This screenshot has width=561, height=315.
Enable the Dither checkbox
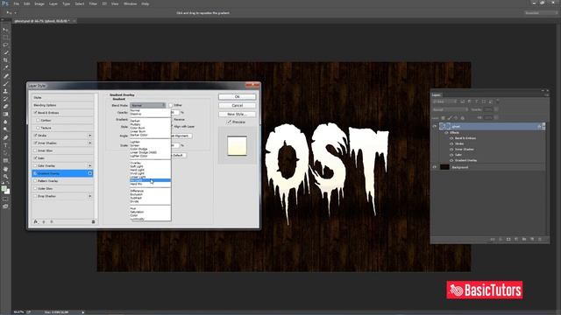171,105
